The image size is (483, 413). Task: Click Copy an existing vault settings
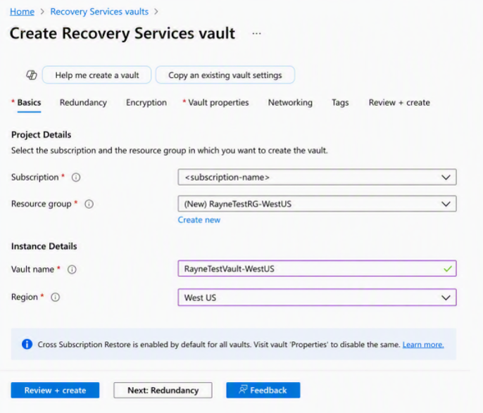pyautogui.click(x=225, y=75)
